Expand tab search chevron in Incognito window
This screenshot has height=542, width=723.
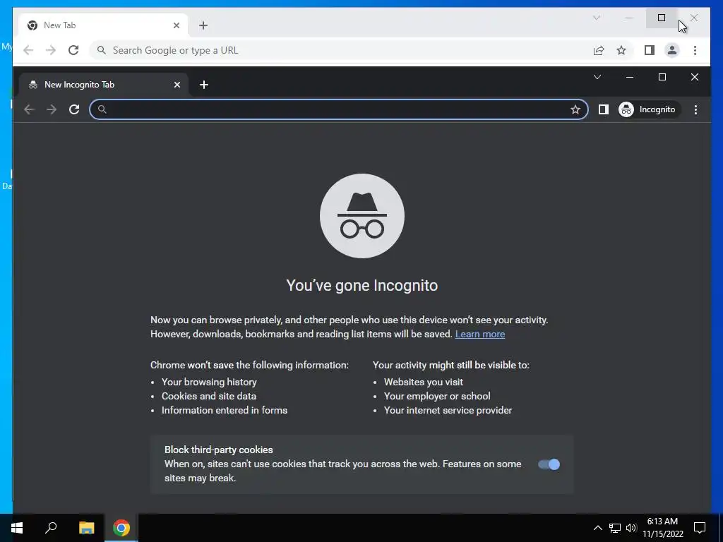point(597,77)
